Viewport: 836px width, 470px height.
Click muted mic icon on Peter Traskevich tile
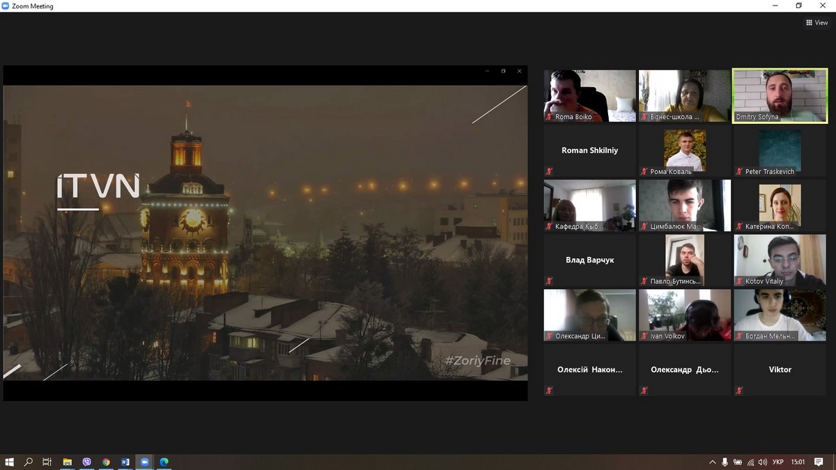coord(739,171)
